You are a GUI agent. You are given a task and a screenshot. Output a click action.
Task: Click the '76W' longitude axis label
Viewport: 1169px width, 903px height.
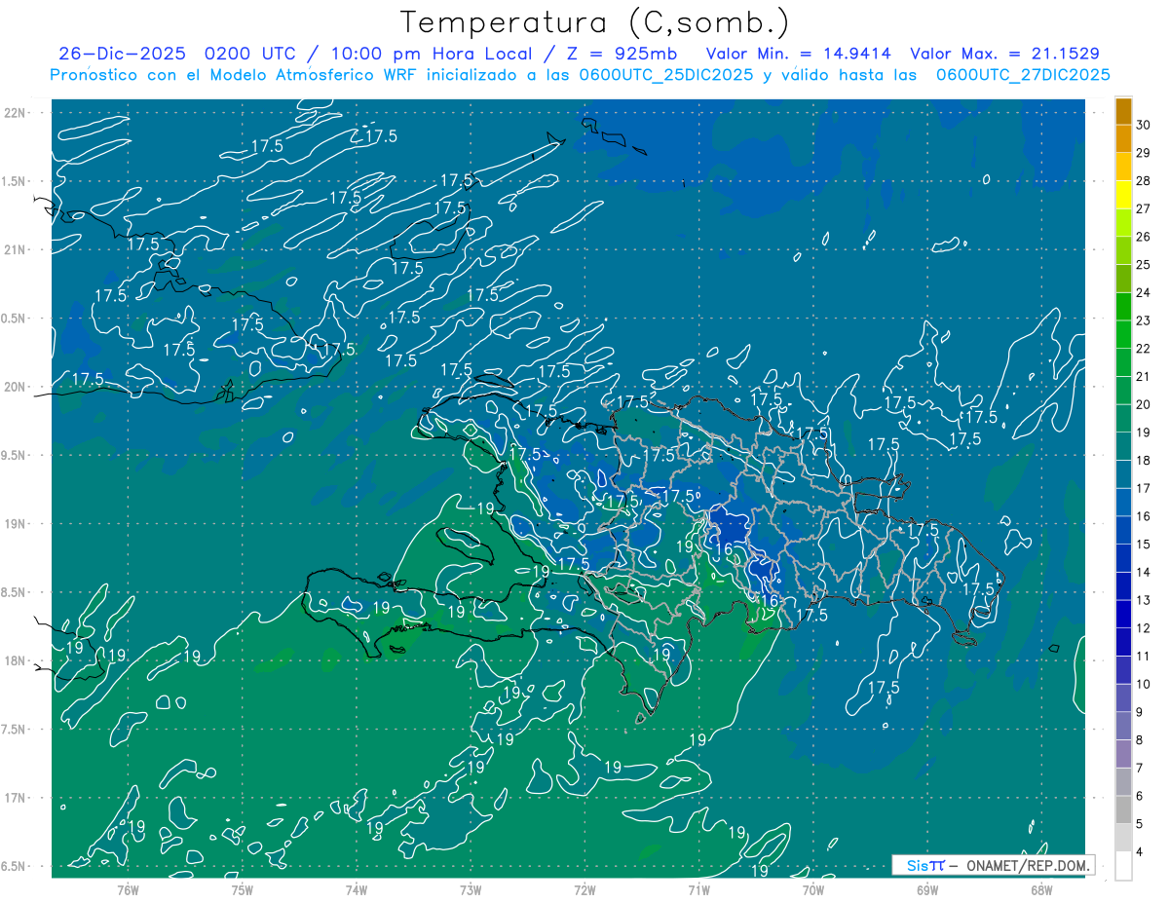pos(128,890)
